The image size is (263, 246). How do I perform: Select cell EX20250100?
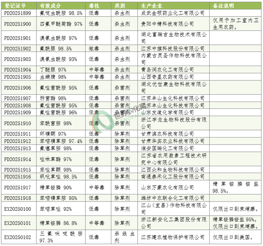point(18,209)
